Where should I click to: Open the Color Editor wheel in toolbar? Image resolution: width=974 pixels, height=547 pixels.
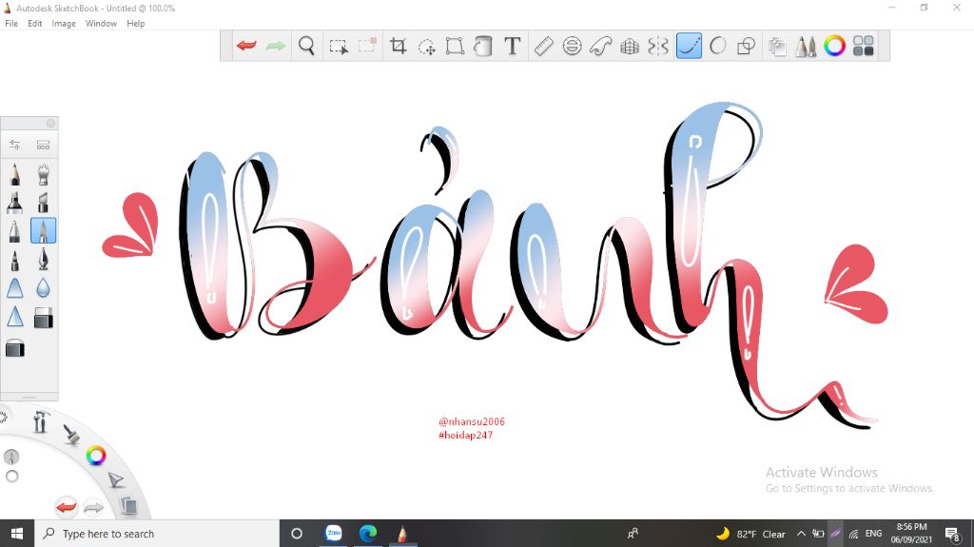pos(834,46)
